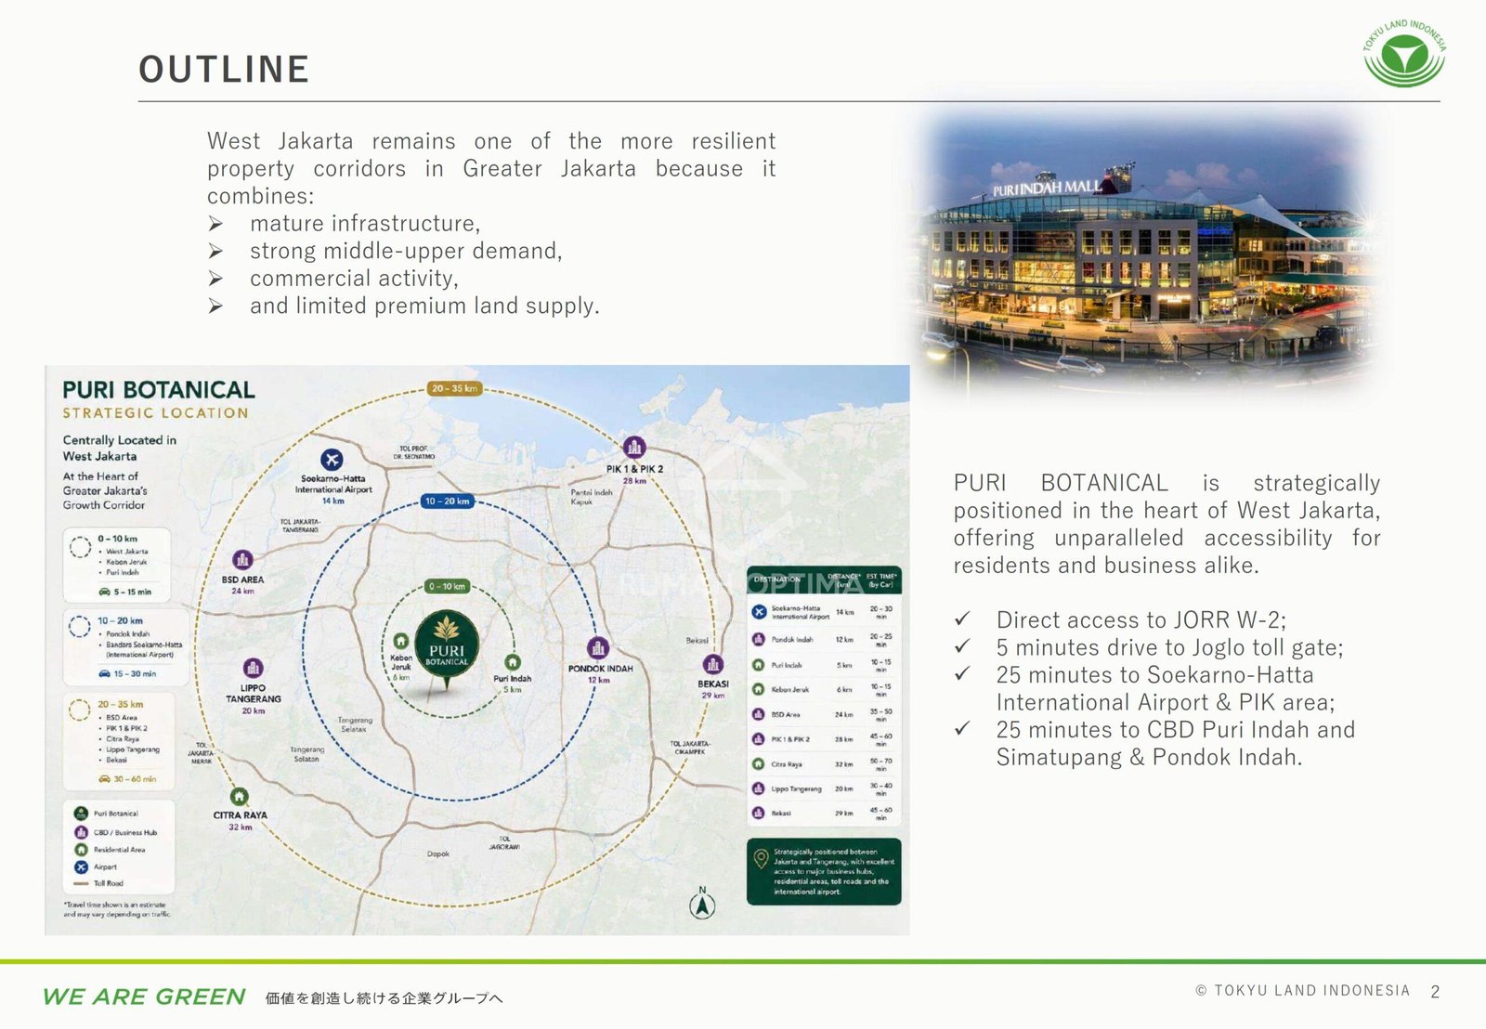Click the north compass icon
1486x1029 pixels.
click(x=702, y=903)
